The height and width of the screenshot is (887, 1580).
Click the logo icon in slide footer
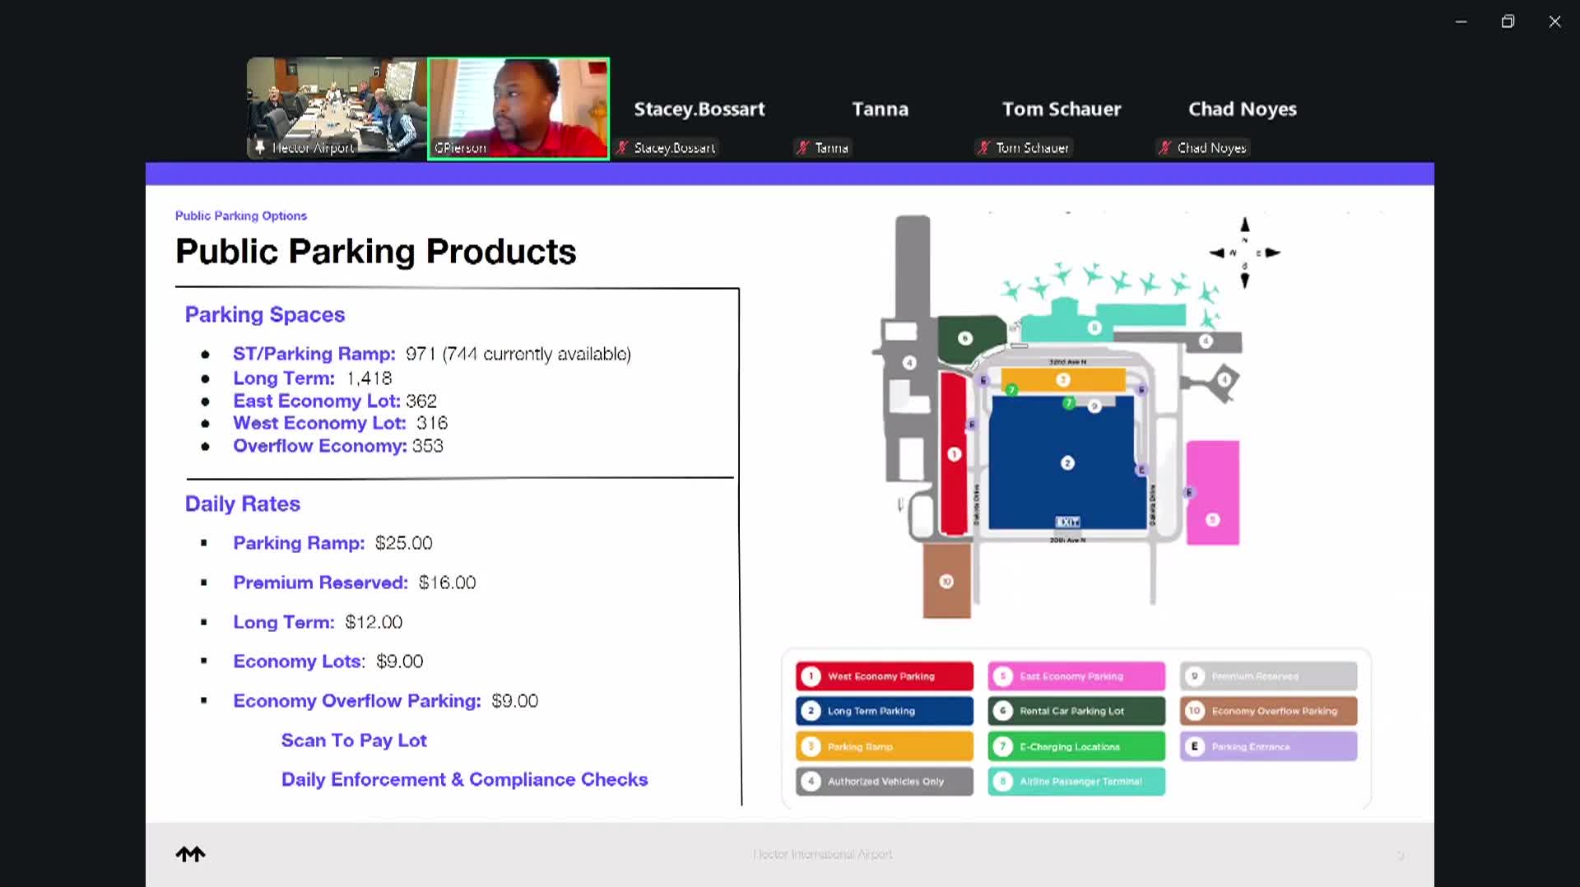190,854
